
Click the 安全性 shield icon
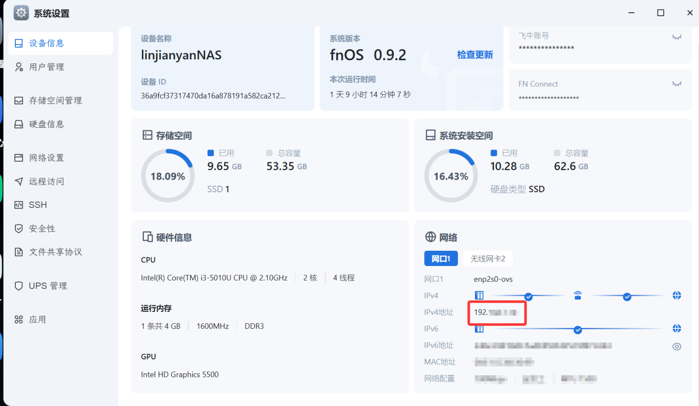[19, 229]
